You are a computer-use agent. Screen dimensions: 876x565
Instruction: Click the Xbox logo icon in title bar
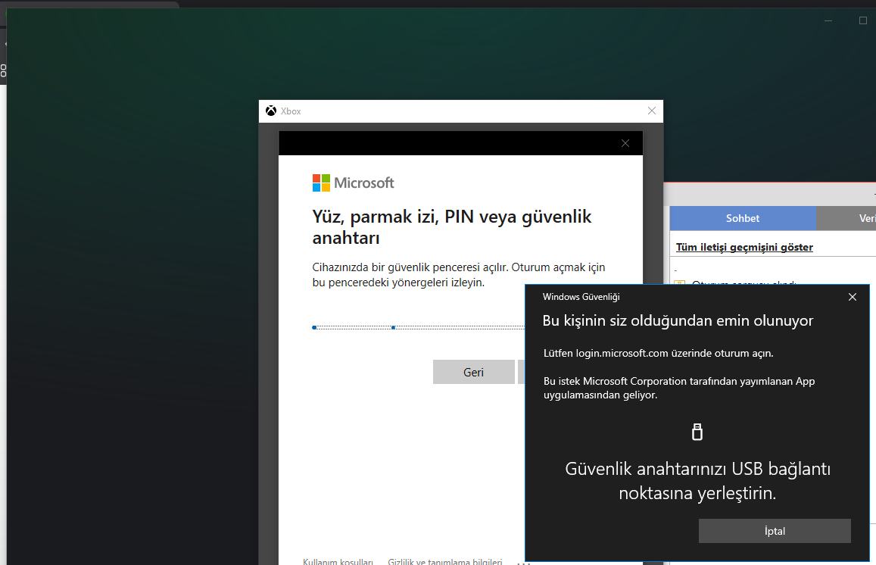point(271,111)
